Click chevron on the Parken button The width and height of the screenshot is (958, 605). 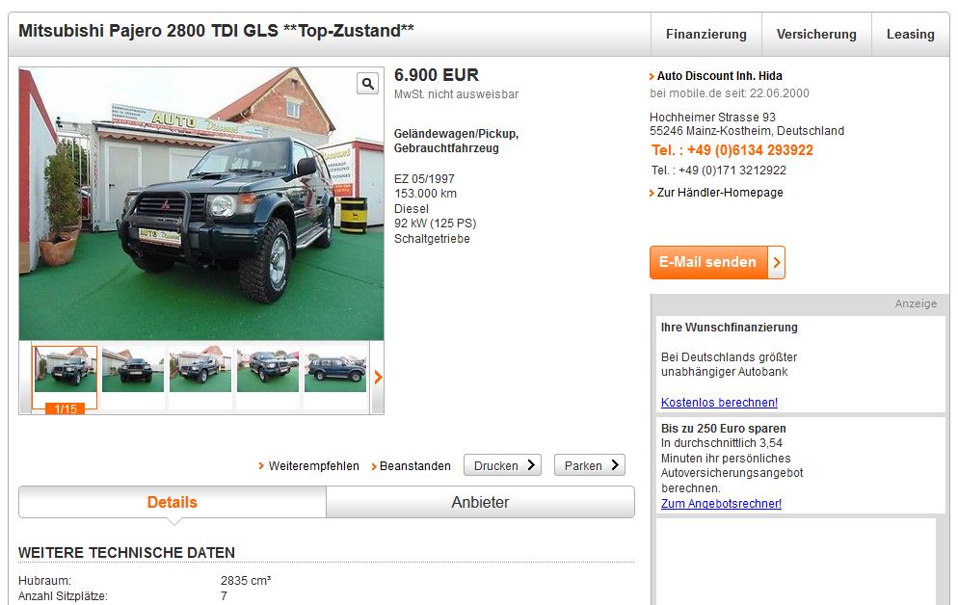[x=615, y=465]
